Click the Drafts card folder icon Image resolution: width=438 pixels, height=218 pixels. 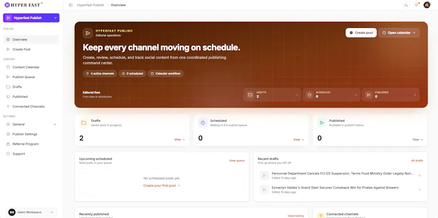click(84, 123)
